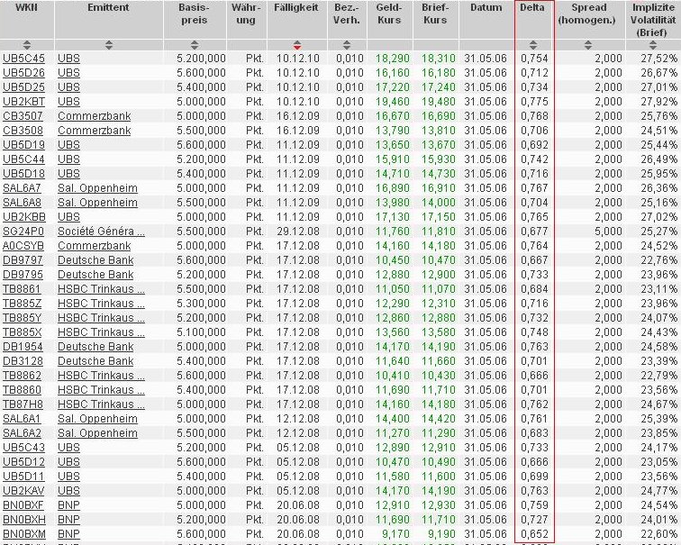Screen dimensions: 681x545
Task: Open Commerzbank issuer link in CB3507 row
Action: [95, 116]
